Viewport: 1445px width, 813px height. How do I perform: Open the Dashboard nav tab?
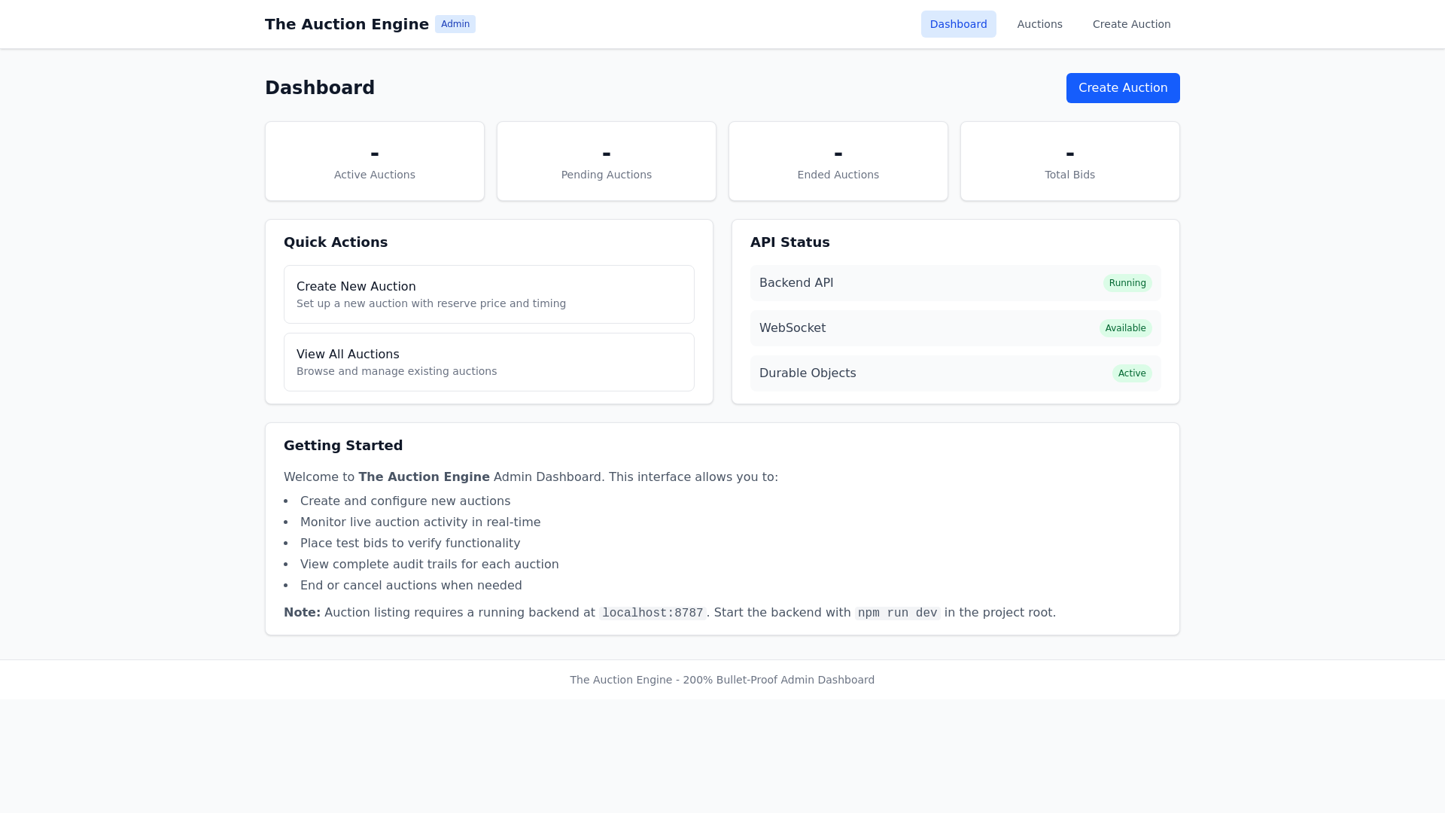[x=958, y=24]
